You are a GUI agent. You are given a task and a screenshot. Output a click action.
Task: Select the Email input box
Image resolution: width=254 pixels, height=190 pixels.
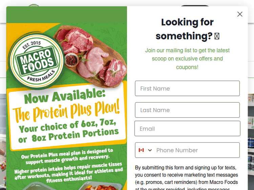coord(187,129)
